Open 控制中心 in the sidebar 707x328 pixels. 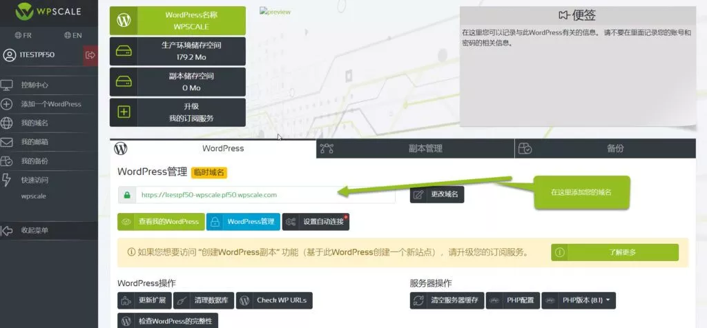[35, 85]
